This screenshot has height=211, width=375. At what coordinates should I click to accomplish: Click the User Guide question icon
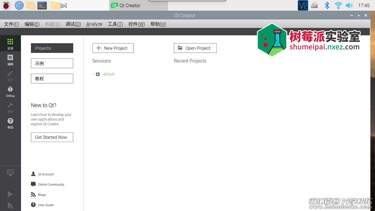click(33, 205)
